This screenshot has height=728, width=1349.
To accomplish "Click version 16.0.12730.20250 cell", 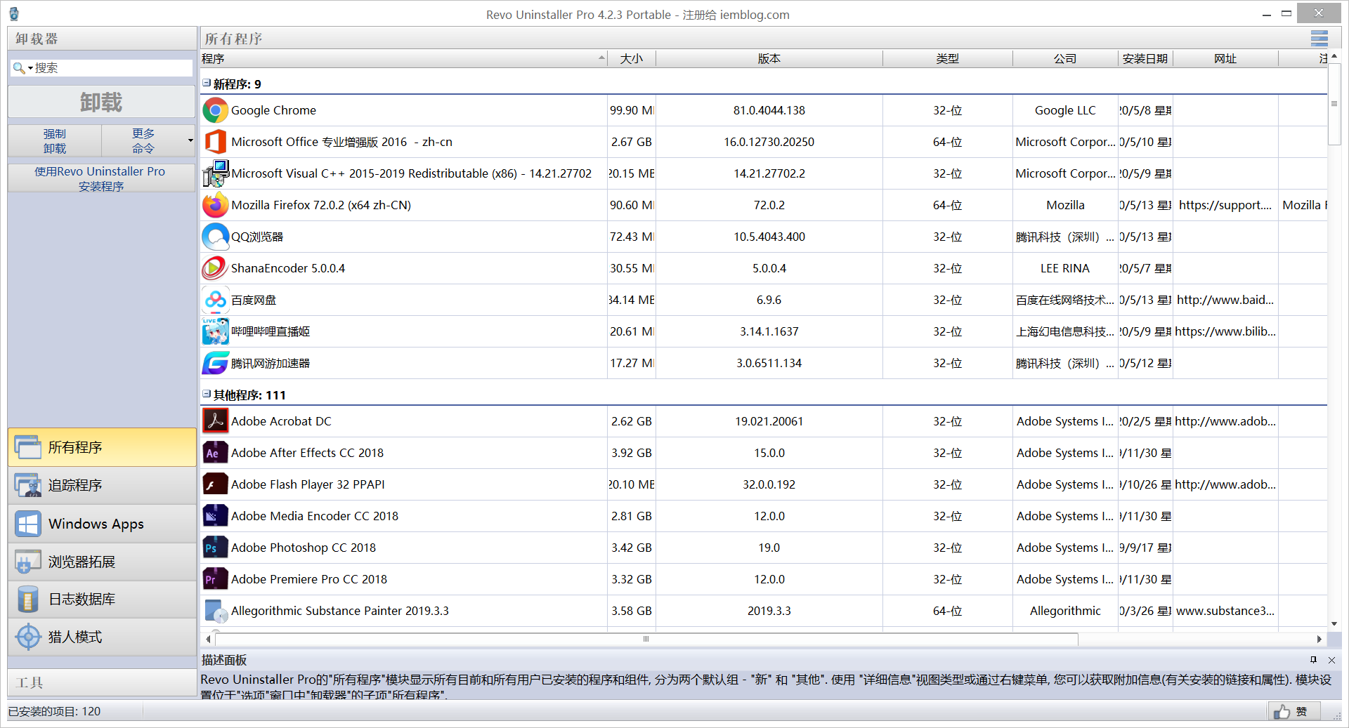I will tap(769, 142).
